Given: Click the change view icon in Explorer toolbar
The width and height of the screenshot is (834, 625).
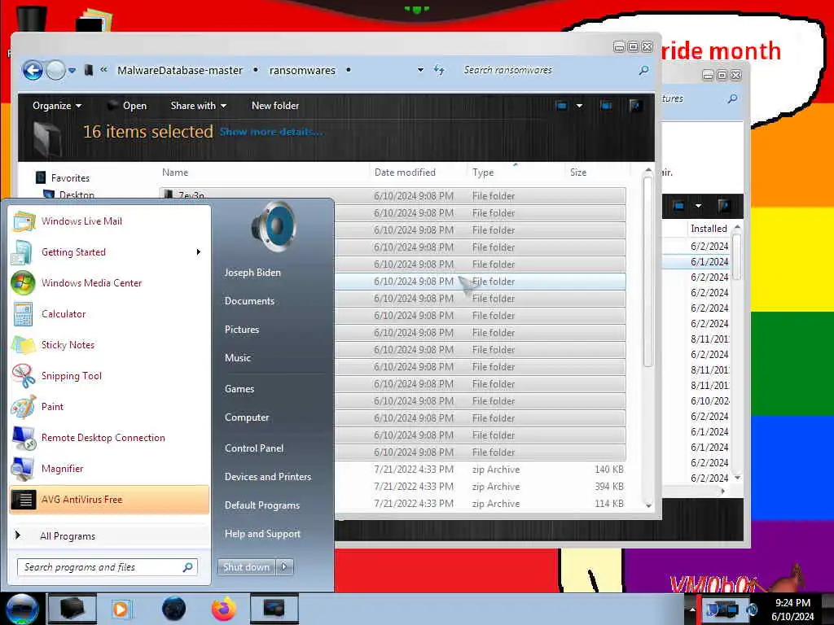Looking at the screenshot, I should point(561,106).
